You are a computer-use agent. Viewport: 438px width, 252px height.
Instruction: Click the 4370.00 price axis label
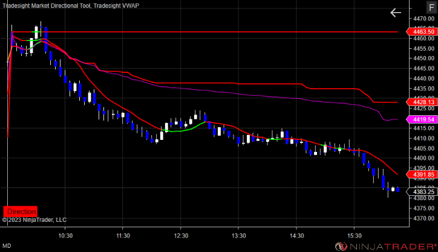coord(423,218)
